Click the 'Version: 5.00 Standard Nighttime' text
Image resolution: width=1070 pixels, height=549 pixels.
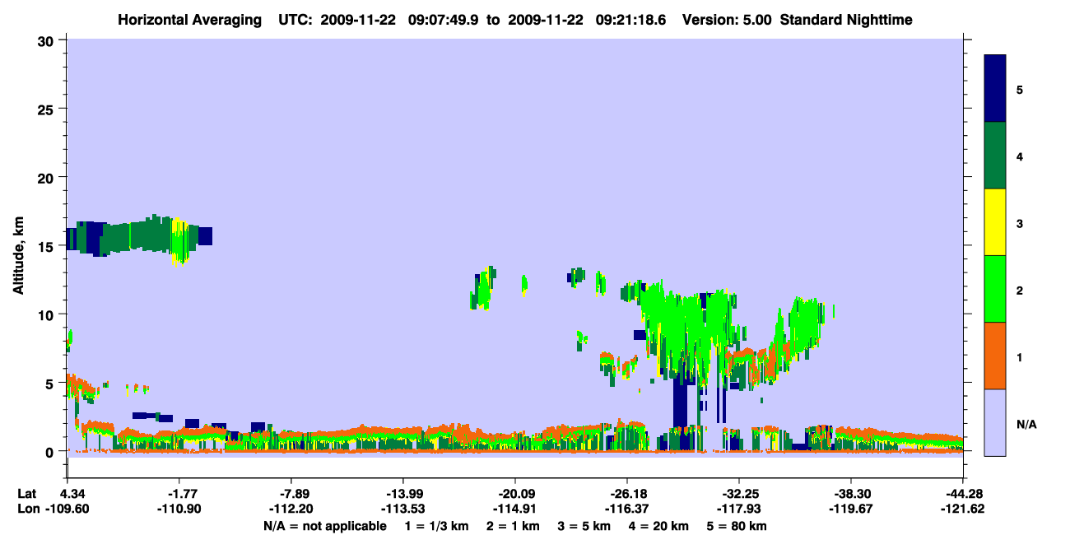[x=797, y=19]
